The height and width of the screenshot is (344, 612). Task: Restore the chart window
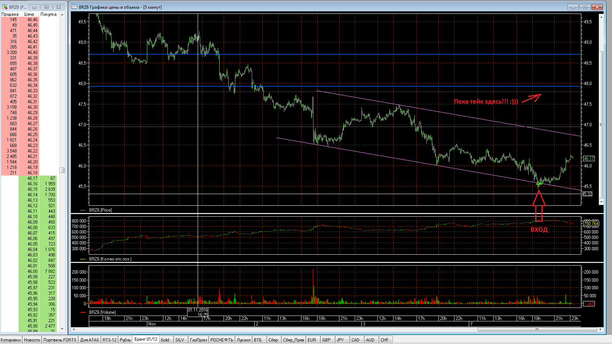point(585,7)
